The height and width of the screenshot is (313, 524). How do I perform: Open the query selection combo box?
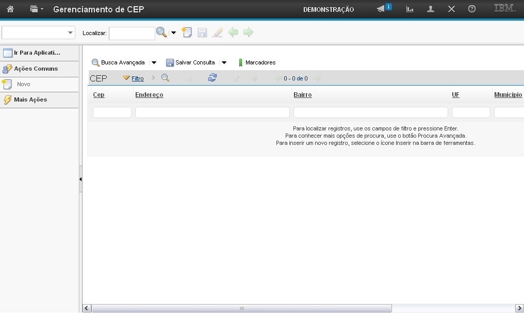pyautogui.click(x=39, y=32)
